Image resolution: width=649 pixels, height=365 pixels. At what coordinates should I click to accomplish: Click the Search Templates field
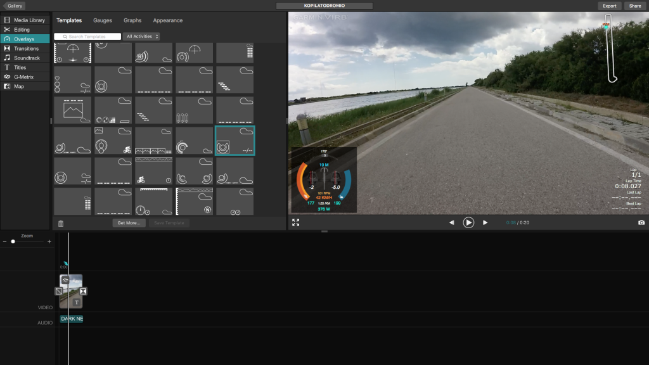[x=87, y=36]
